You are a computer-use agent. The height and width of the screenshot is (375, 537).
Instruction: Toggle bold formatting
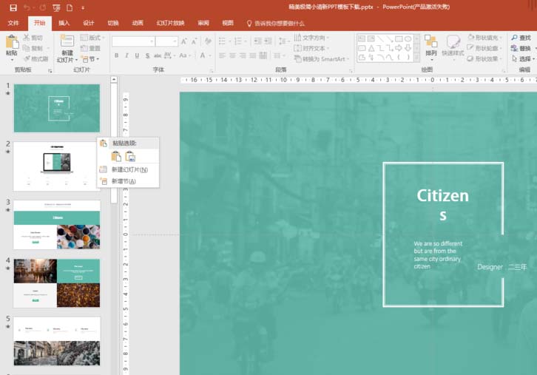tap(116, 55)
